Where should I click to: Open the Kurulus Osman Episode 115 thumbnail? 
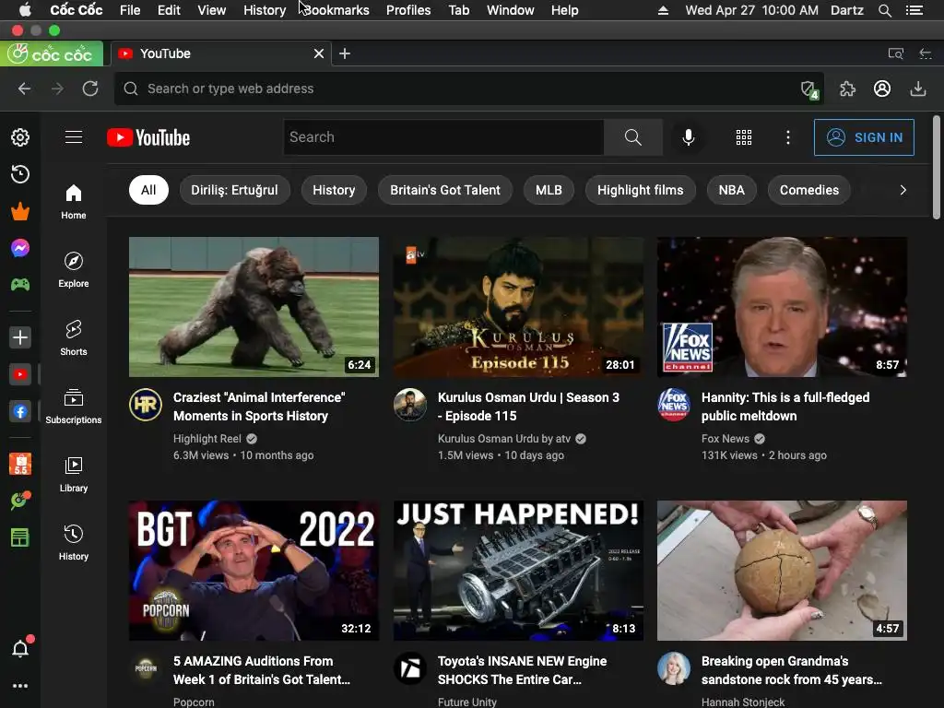coord(518,307)
